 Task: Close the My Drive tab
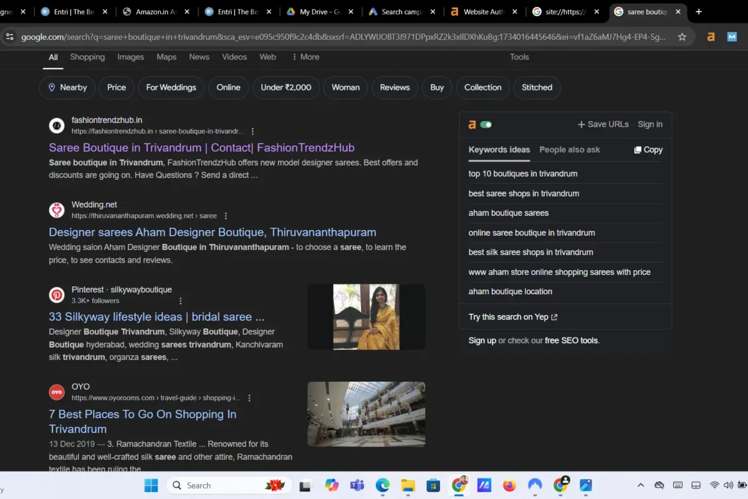pyautogui.click(x=352, y=12)
